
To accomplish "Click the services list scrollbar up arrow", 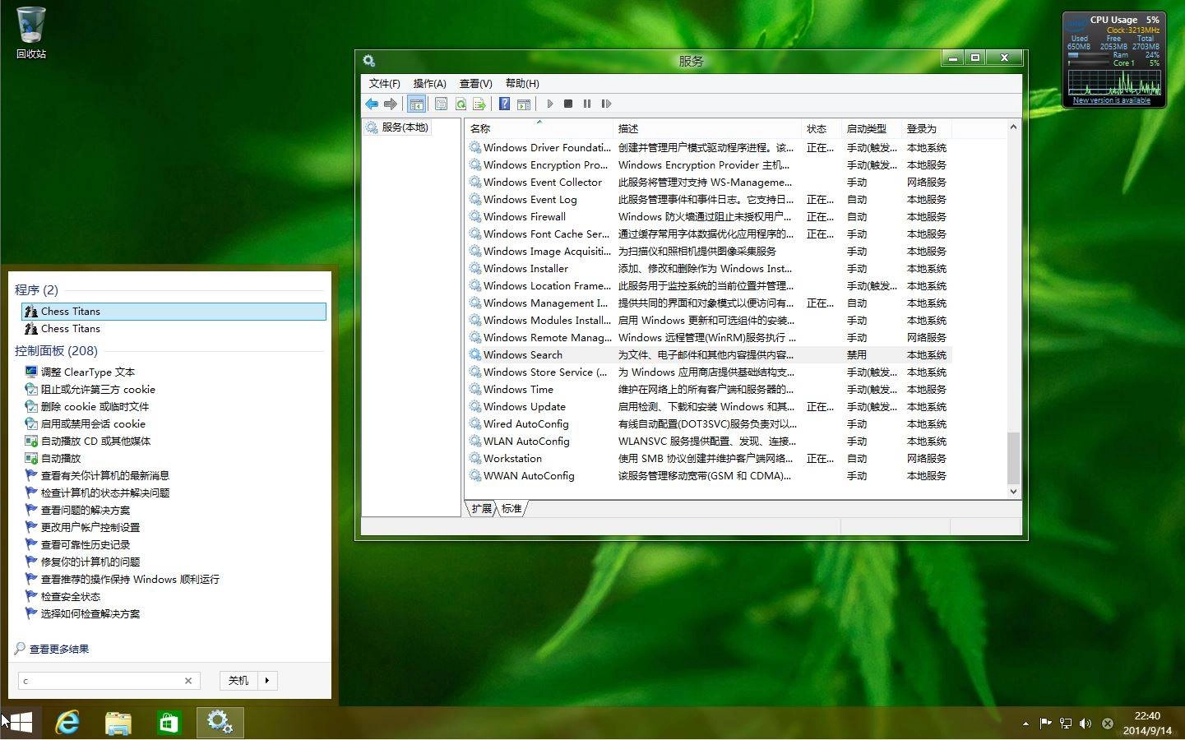I will click(x=1013, y=127).
